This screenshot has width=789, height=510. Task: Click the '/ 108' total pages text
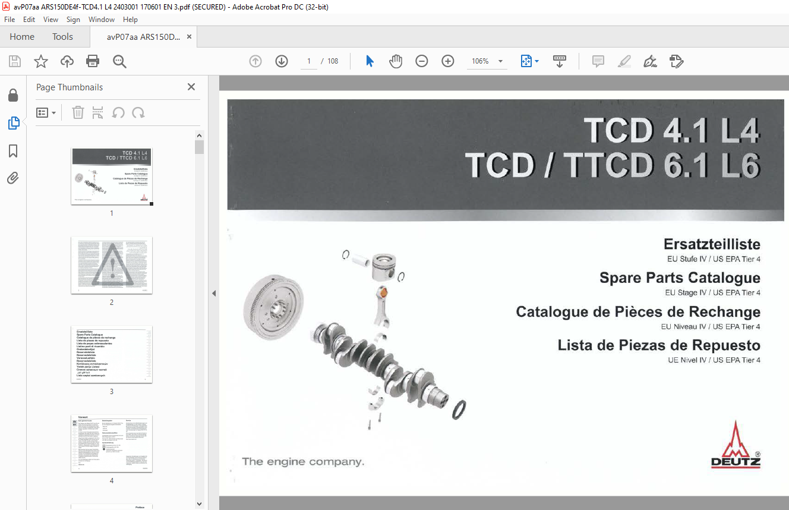330,61
